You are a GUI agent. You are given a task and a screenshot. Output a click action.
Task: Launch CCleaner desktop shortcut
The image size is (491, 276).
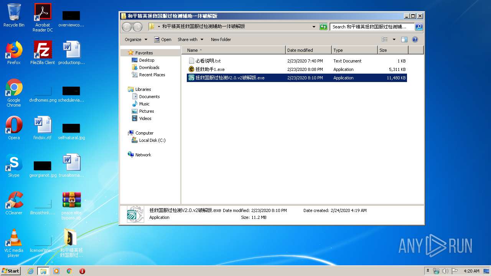click(14, 203)
